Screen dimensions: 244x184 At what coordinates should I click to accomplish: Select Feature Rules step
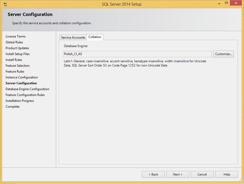click(x=15, y=72)
